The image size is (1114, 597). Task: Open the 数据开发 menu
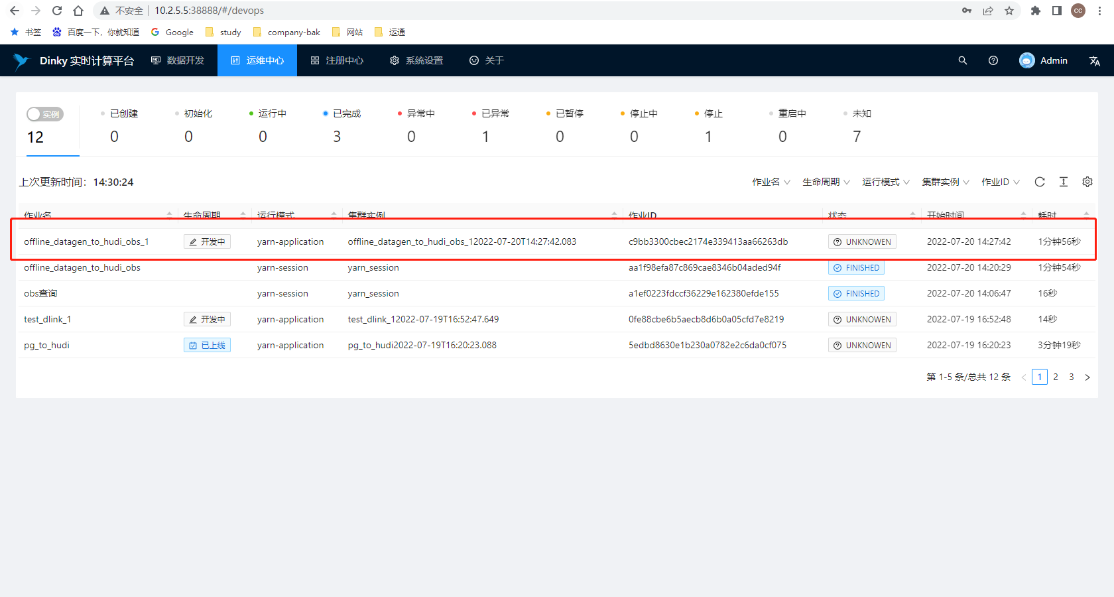pyautogui.click(x=178, y=60)
